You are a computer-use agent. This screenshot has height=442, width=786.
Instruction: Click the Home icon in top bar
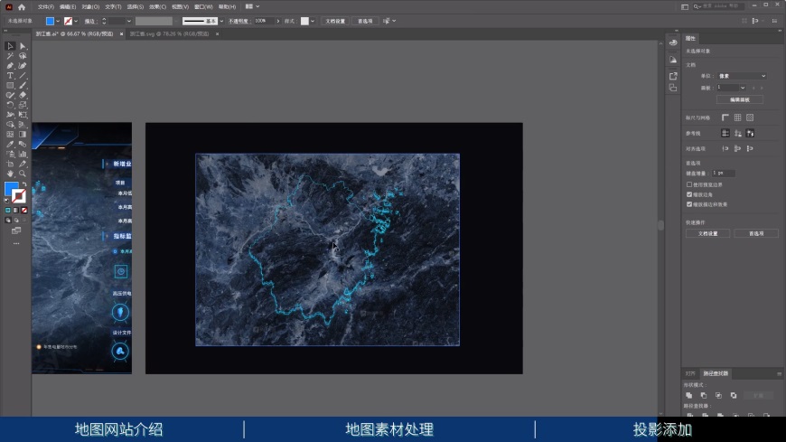coord(22,7)
